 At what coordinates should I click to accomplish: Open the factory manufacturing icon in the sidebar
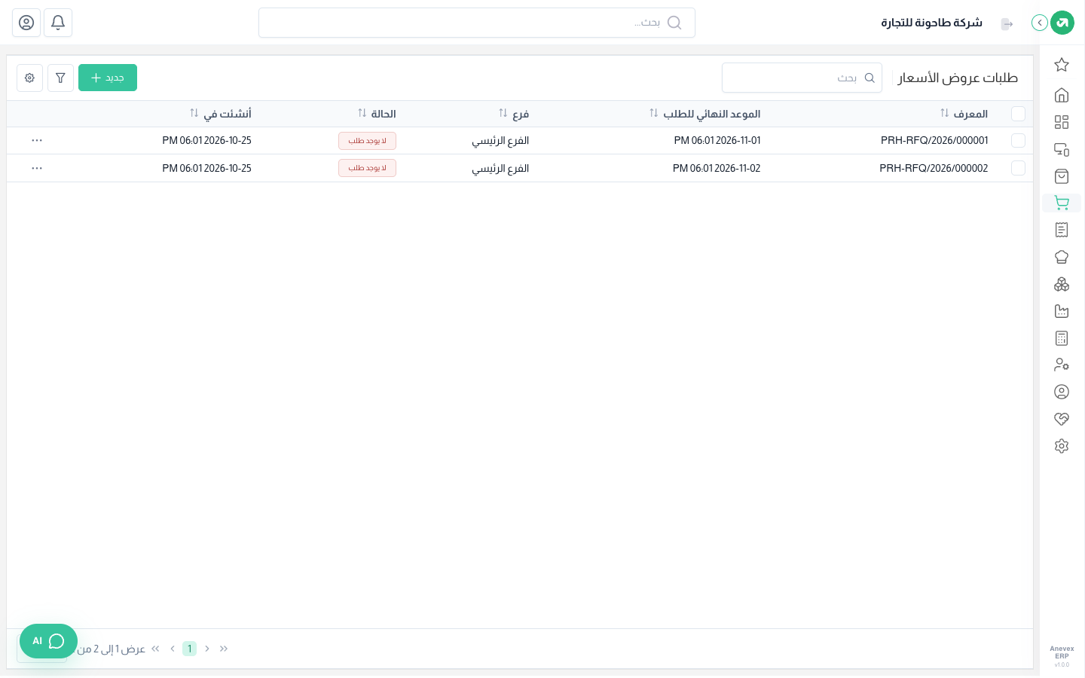(1062, 311)
